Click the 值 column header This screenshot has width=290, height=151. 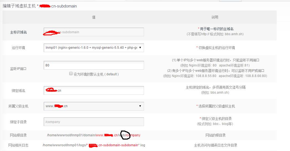point(94,17)
